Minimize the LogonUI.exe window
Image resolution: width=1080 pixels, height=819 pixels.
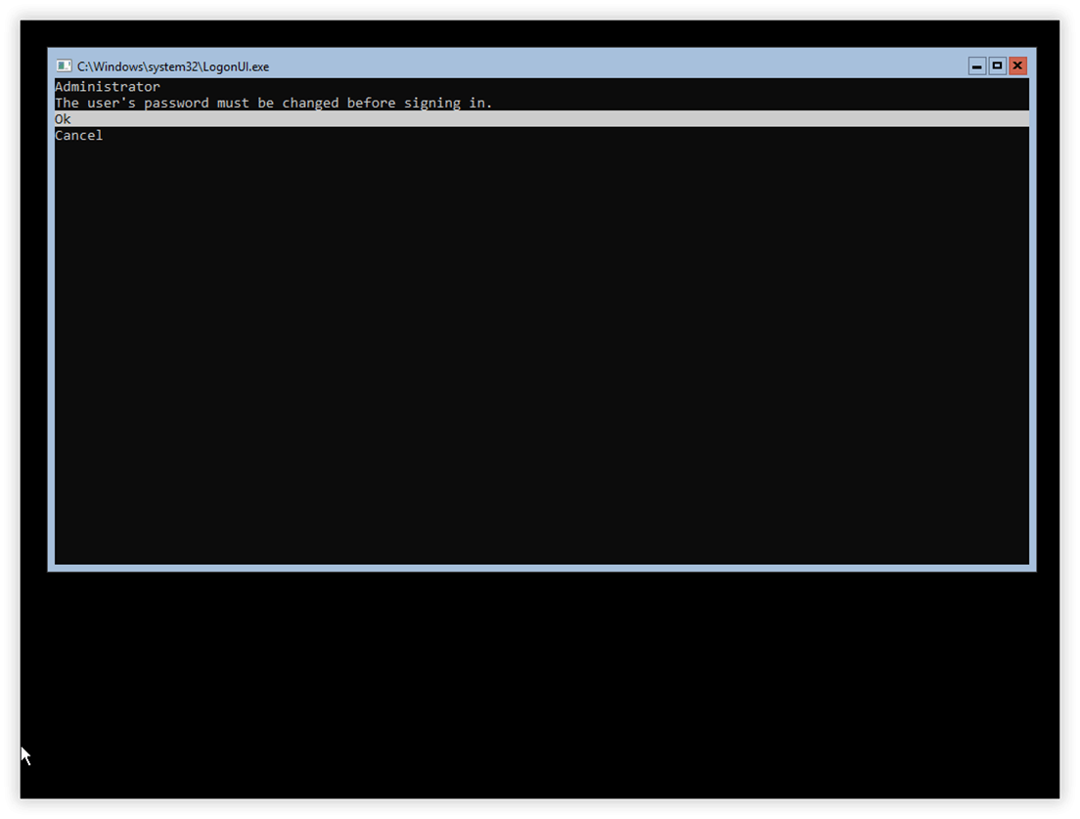click(x=976, y=66)
